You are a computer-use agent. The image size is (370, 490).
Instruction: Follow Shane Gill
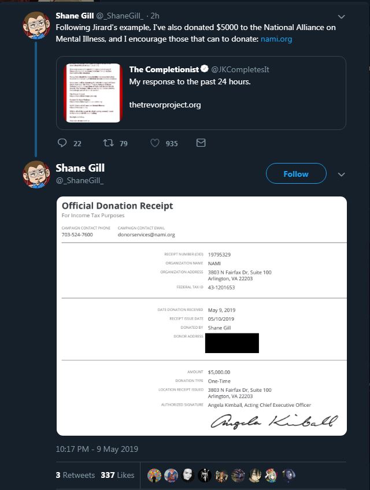(x=295, y=173)
